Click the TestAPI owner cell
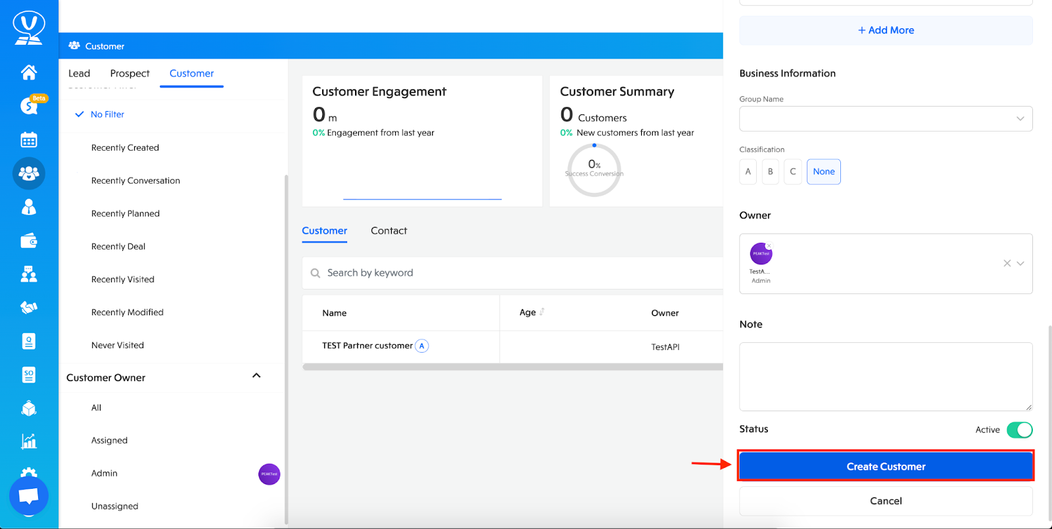This screenshot has width=1052, height=529. (x=665, y=347)
